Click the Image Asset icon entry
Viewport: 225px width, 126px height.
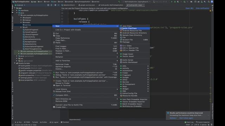pos(121,54)
